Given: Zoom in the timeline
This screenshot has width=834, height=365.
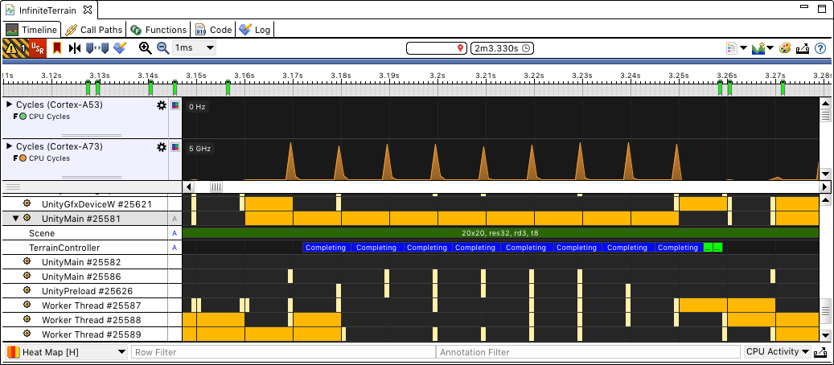Looking at the screenshot, I should [x=146, y=48].
